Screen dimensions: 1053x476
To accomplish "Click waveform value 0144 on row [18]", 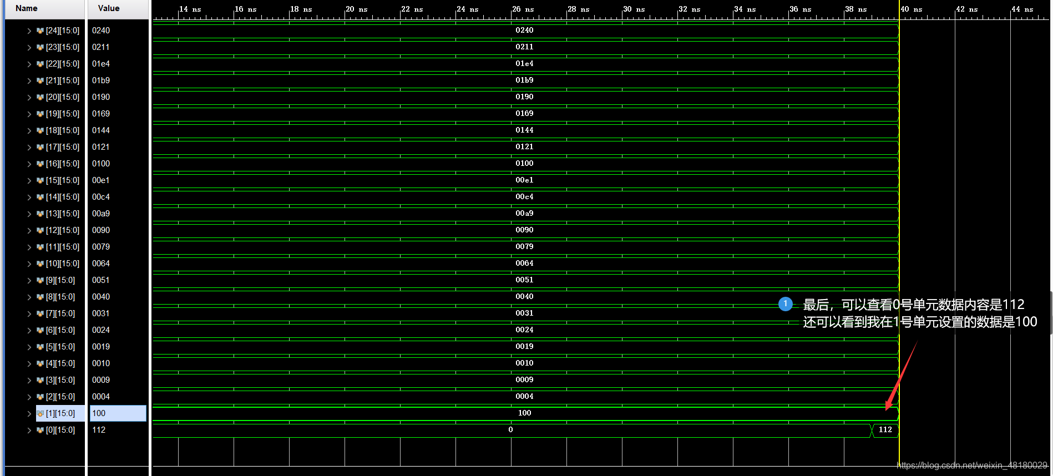I will 524,130.
